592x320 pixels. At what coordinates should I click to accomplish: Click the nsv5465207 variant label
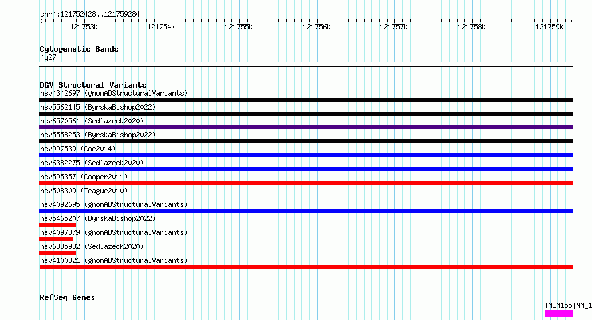(98, 218)
